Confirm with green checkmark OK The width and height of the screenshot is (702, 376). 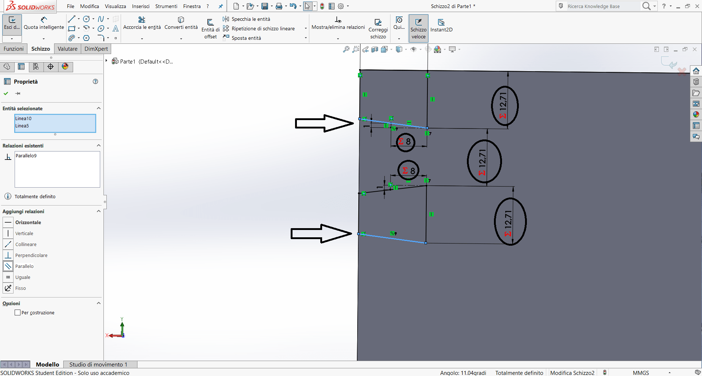pyautogui.click(x=6, y=93)
